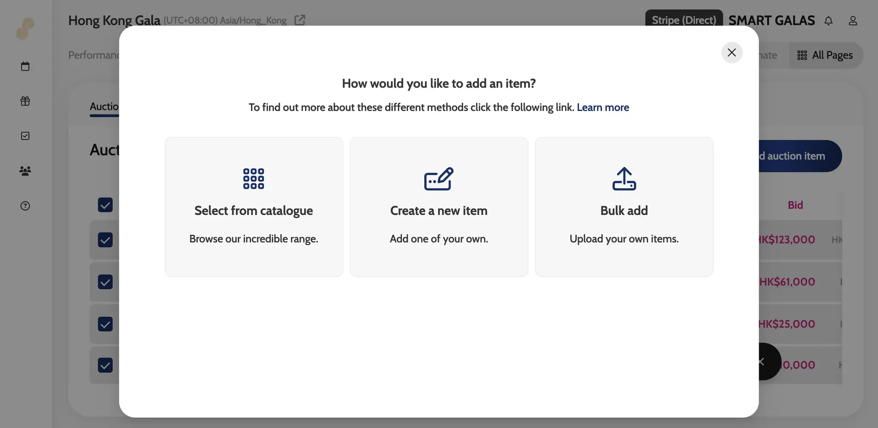This screenshot has height=428, width=878.
Task: Uncheck the last auction row checkbox
Action: click(x=105, y=365)
